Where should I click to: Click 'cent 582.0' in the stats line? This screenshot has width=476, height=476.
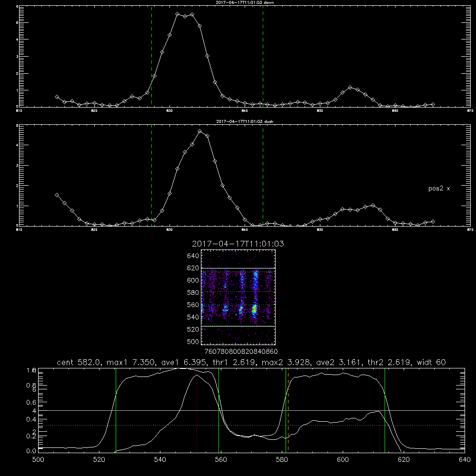pyautogui.click(x=79, y=362)
